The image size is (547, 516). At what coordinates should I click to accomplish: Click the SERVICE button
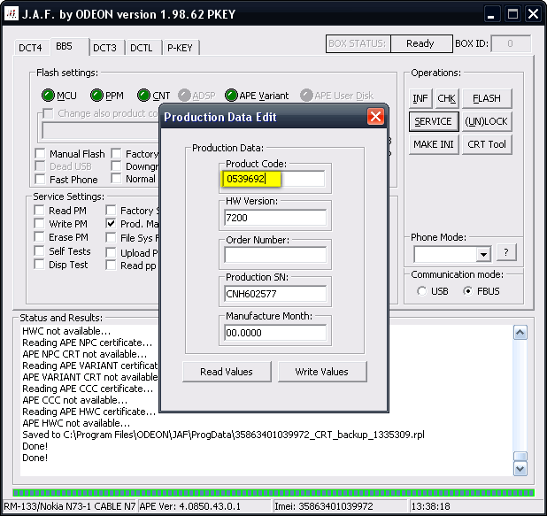[434, 121]
